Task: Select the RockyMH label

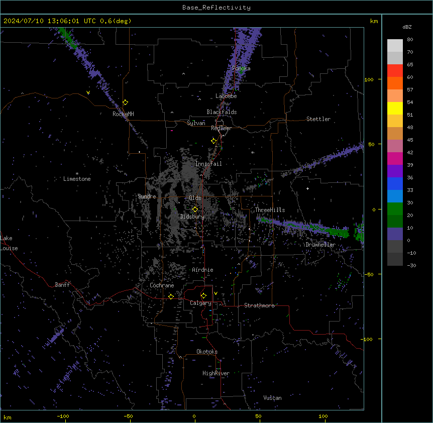Action: (x=123, y=114)
